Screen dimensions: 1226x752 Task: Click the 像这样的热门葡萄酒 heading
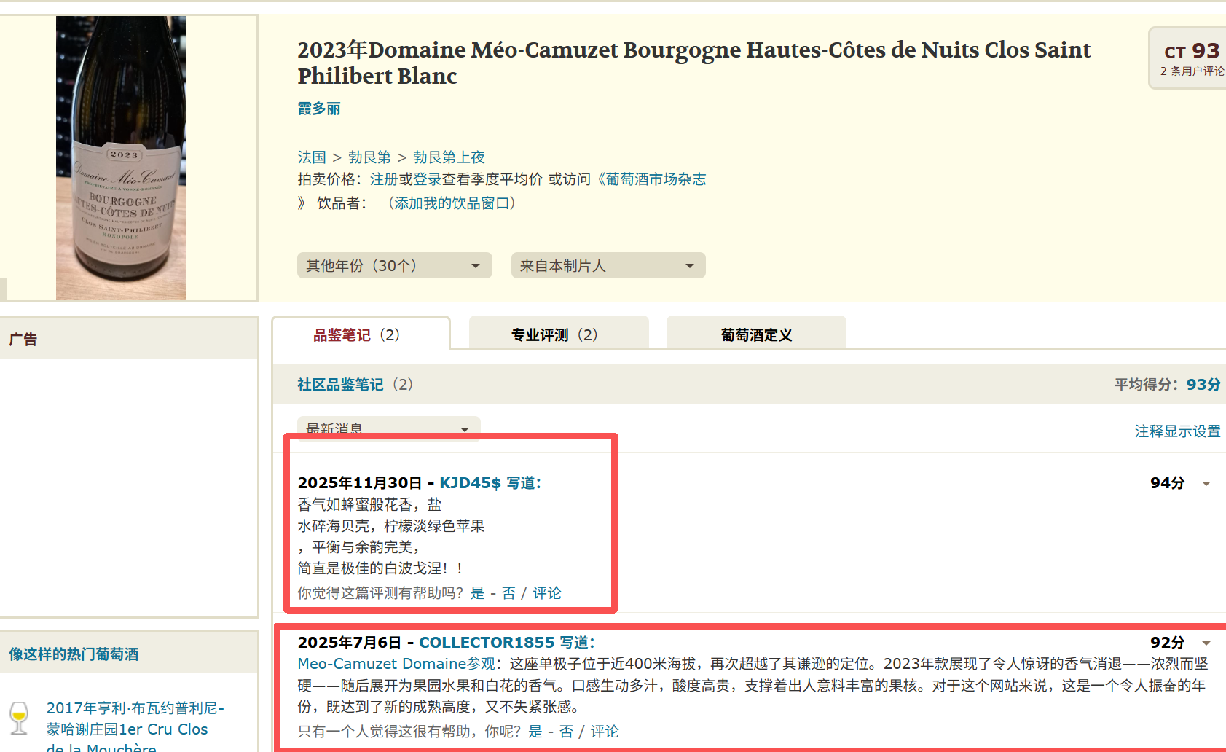[74, 654]
